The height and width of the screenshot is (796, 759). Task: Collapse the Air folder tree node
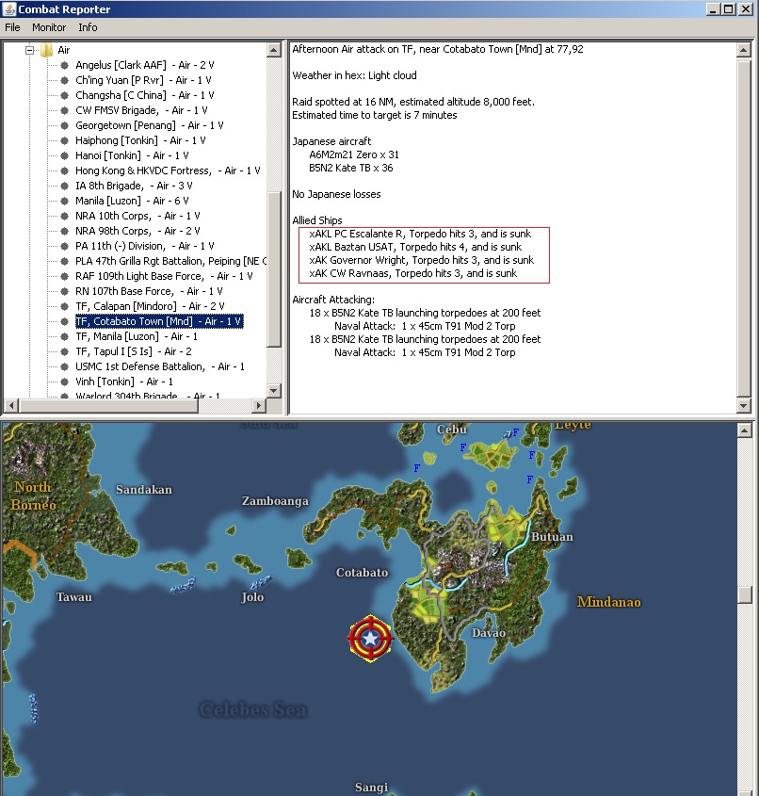pyautogui.click(x=29, y=50)
